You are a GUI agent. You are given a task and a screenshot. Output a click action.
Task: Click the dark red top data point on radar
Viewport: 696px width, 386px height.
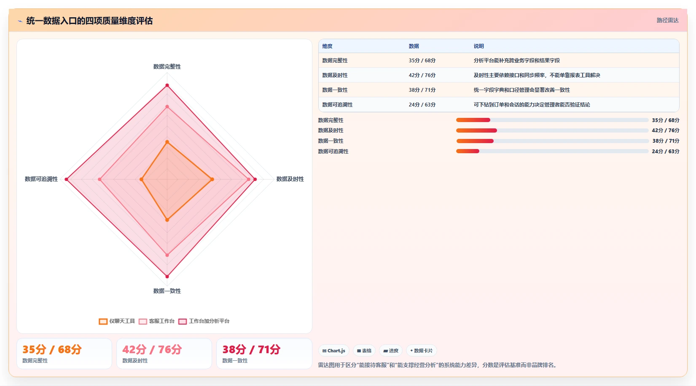click(x=167, y=85)
